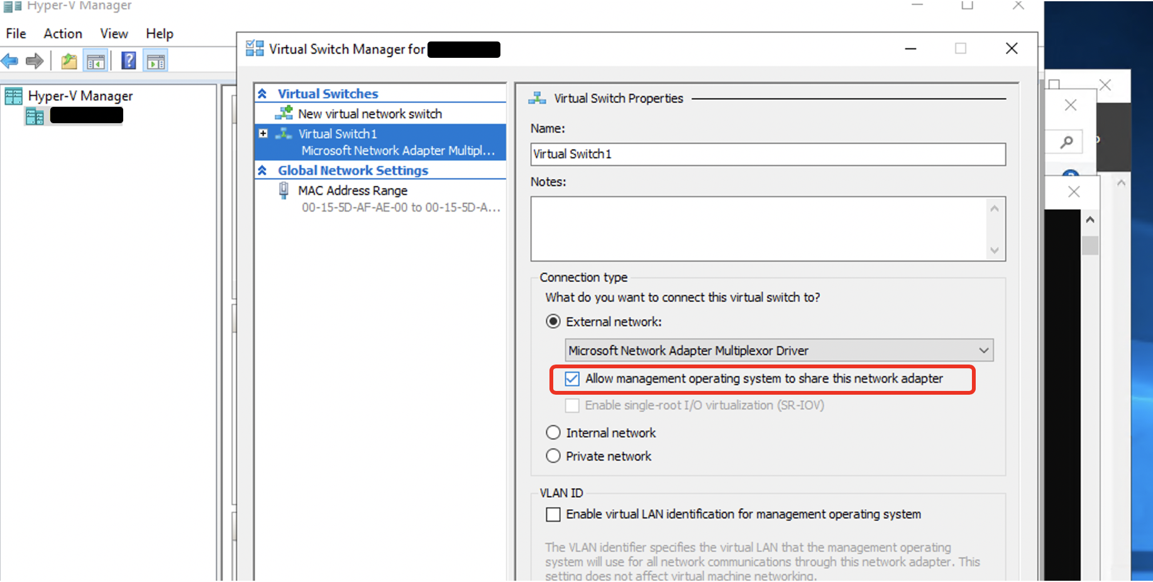Toggle the Show/Hide Action Pane icon
Viewport: 1153px width, 582px height.
[x=155, y=61]
